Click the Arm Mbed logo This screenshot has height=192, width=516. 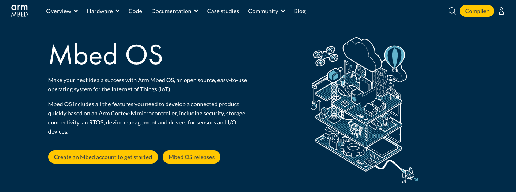point(19,11)
